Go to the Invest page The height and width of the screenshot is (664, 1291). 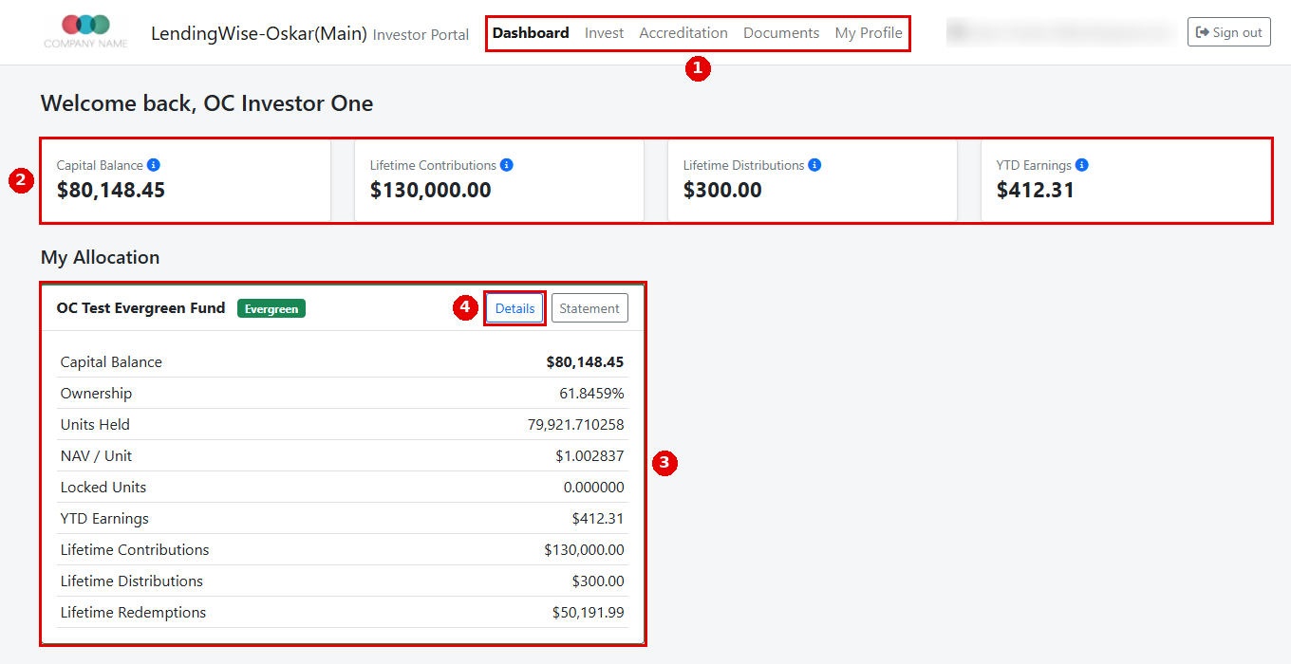[x=604, y=32]
